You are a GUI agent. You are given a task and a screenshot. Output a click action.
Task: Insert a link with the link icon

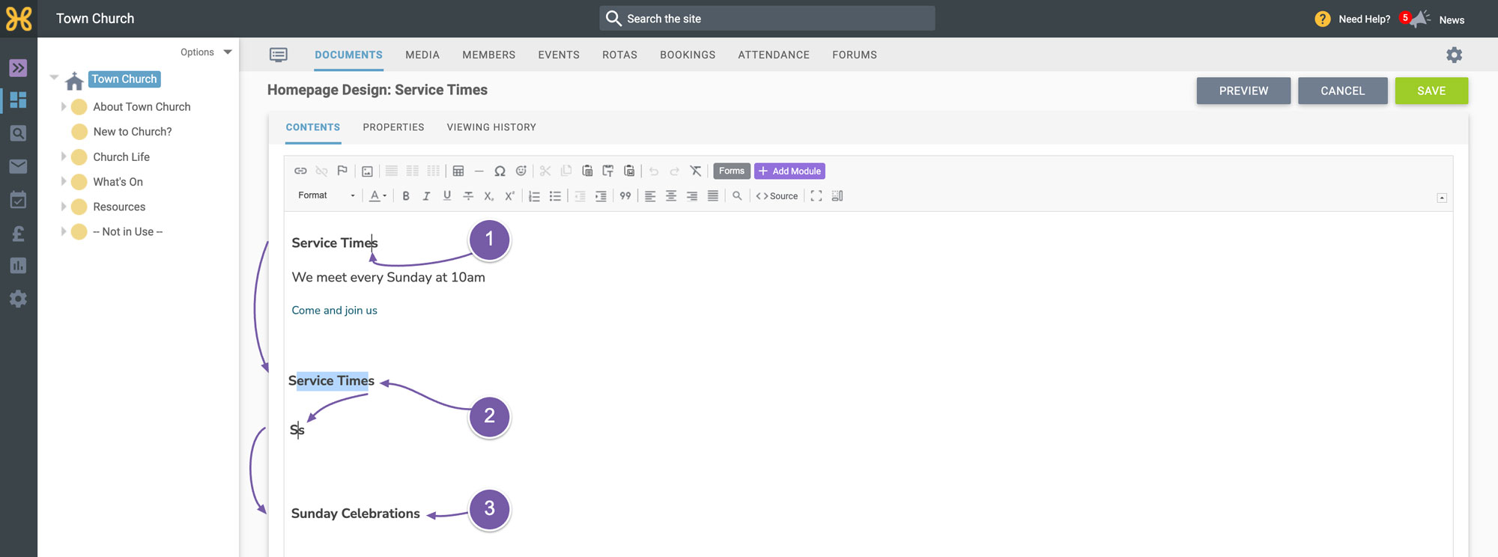point(300,171)
